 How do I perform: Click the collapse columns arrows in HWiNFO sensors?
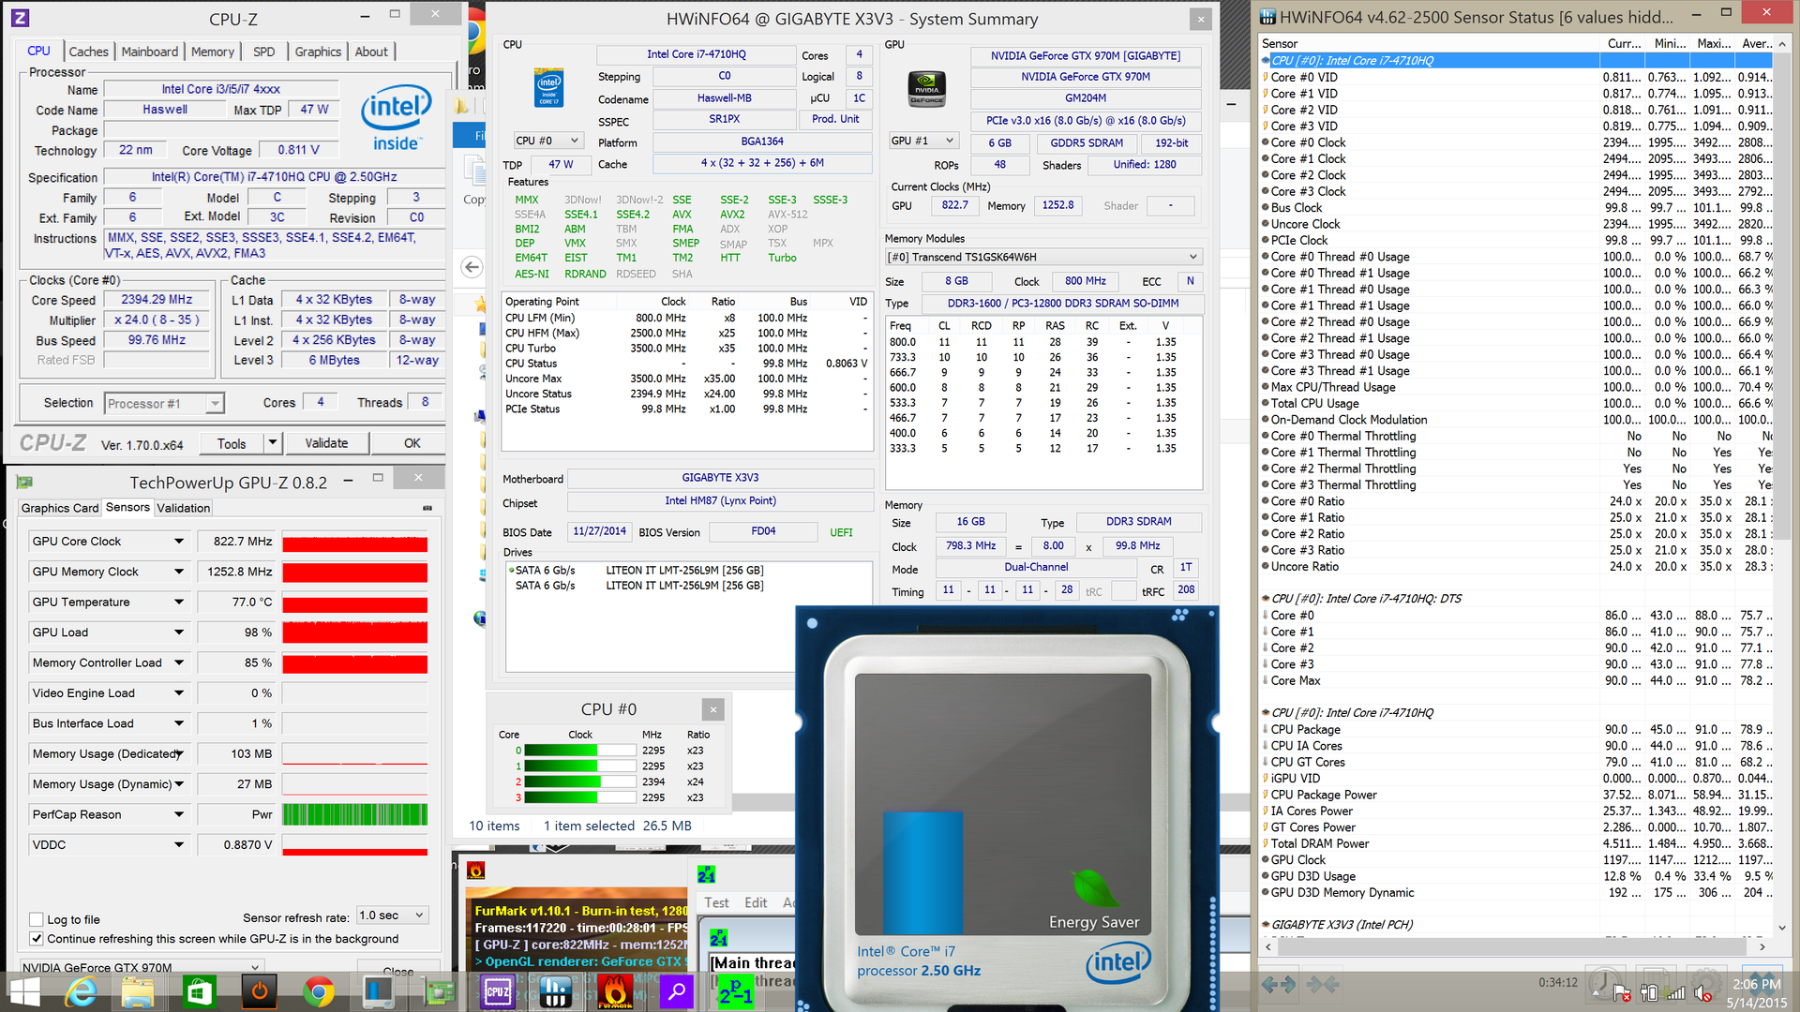coord(1322,984)
